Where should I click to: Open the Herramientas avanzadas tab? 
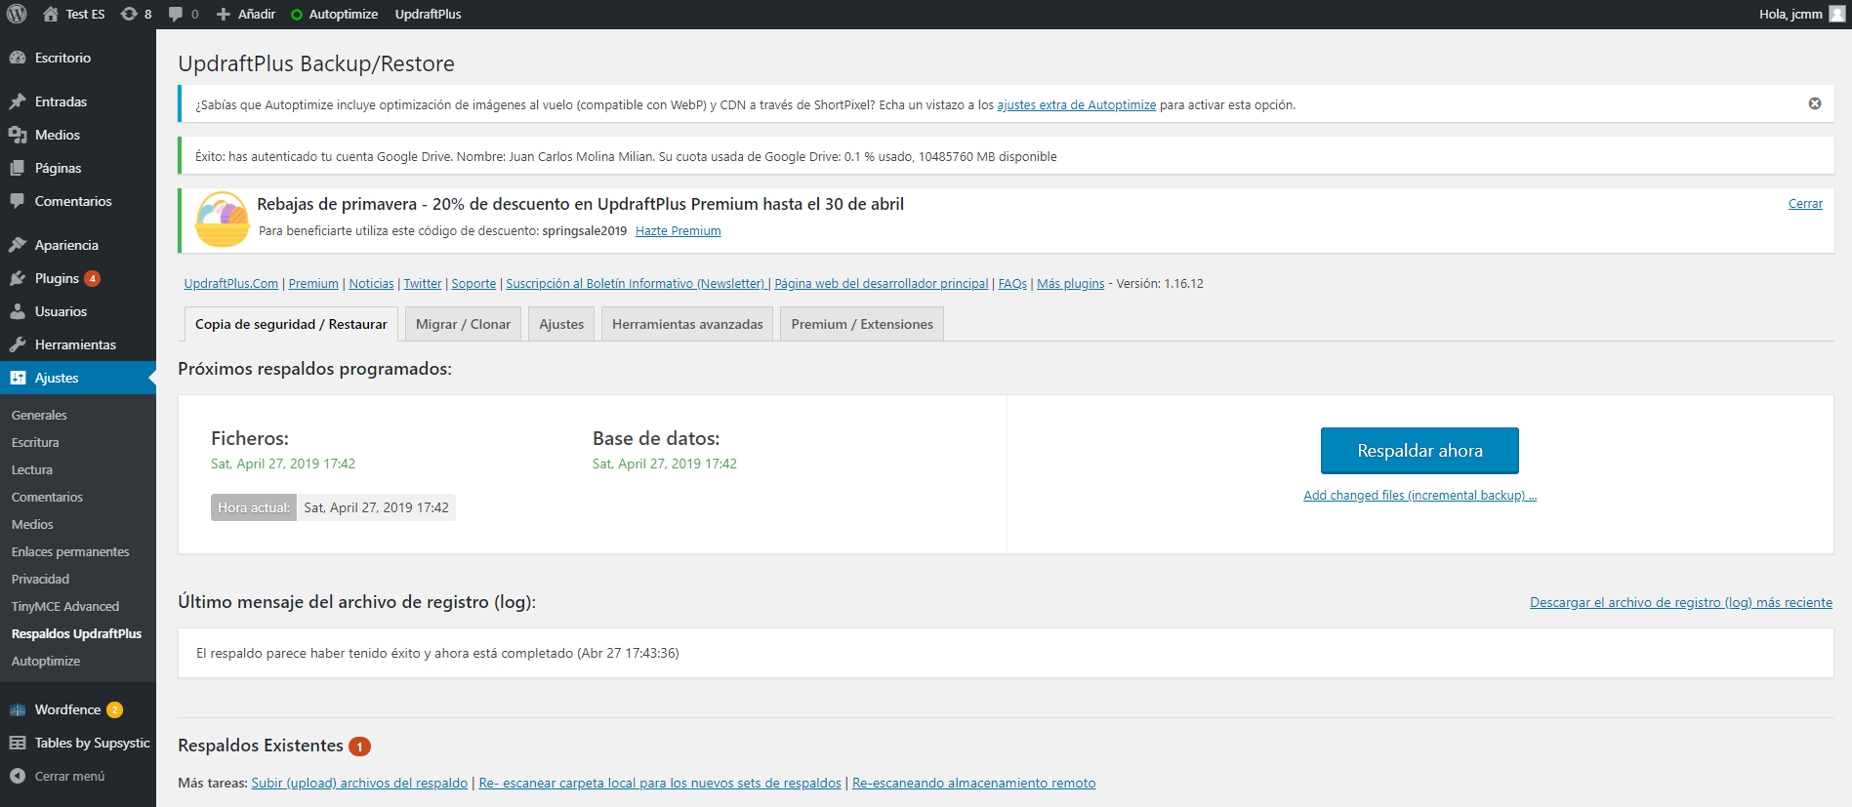click(687, 324)
